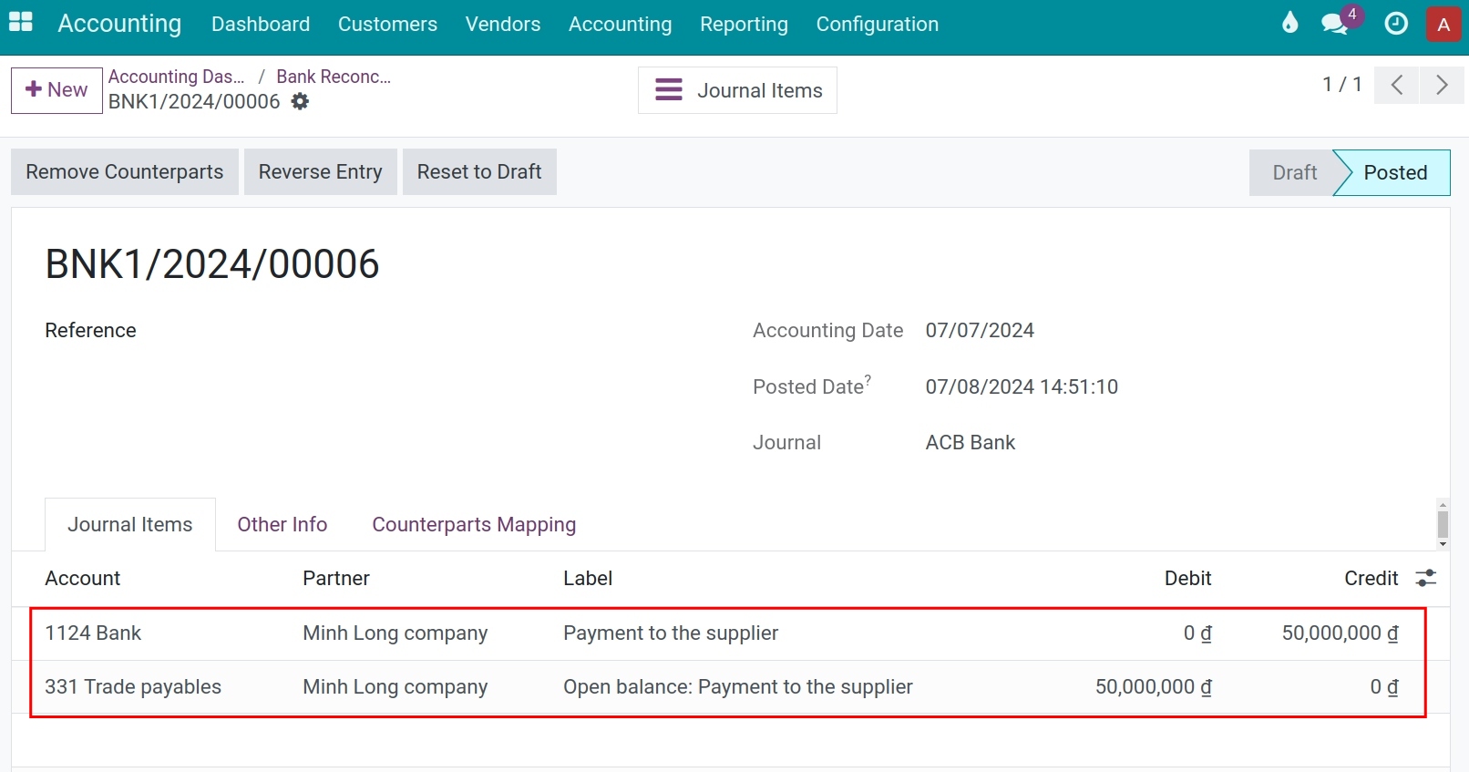This screenshot has width=1469, height=772.
Task: Open the Configuration menu
Action: [878, 24]
